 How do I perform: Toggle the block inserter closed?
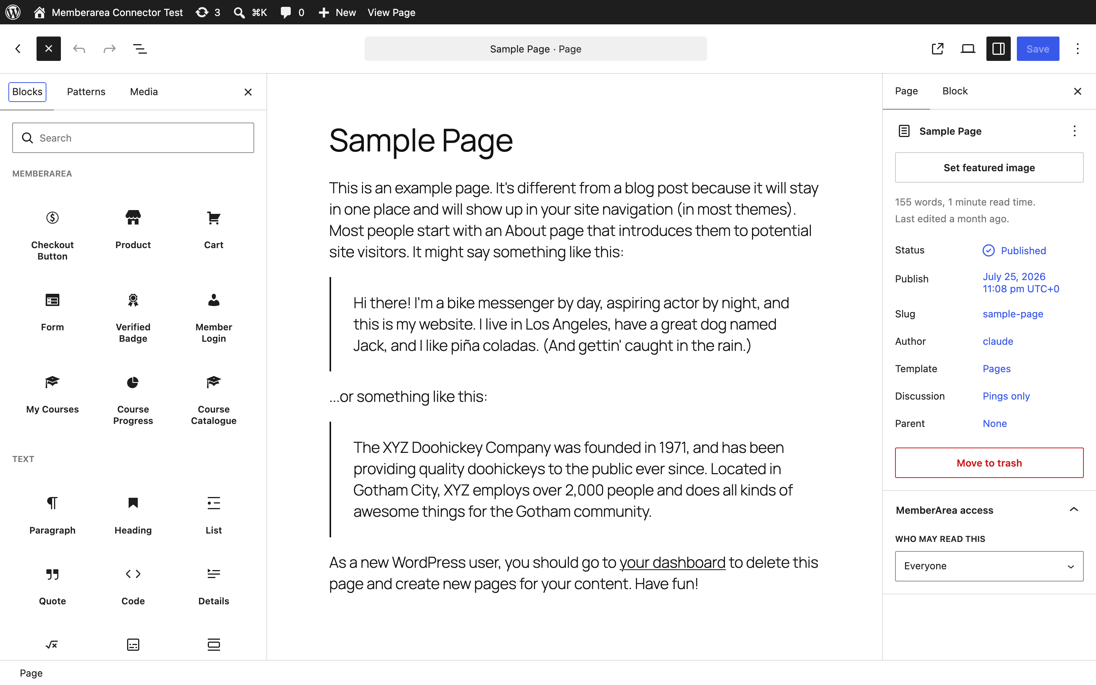pyautogui.click(x=48, y=48)
